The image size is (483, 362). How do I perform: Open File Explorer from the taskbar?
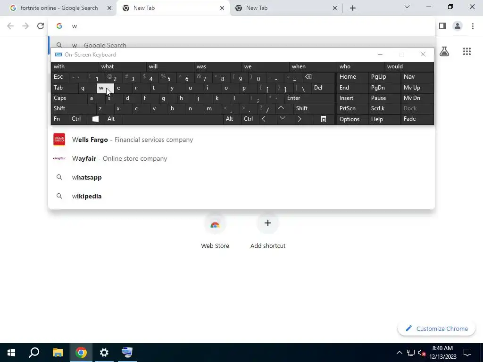pos(58,353)
